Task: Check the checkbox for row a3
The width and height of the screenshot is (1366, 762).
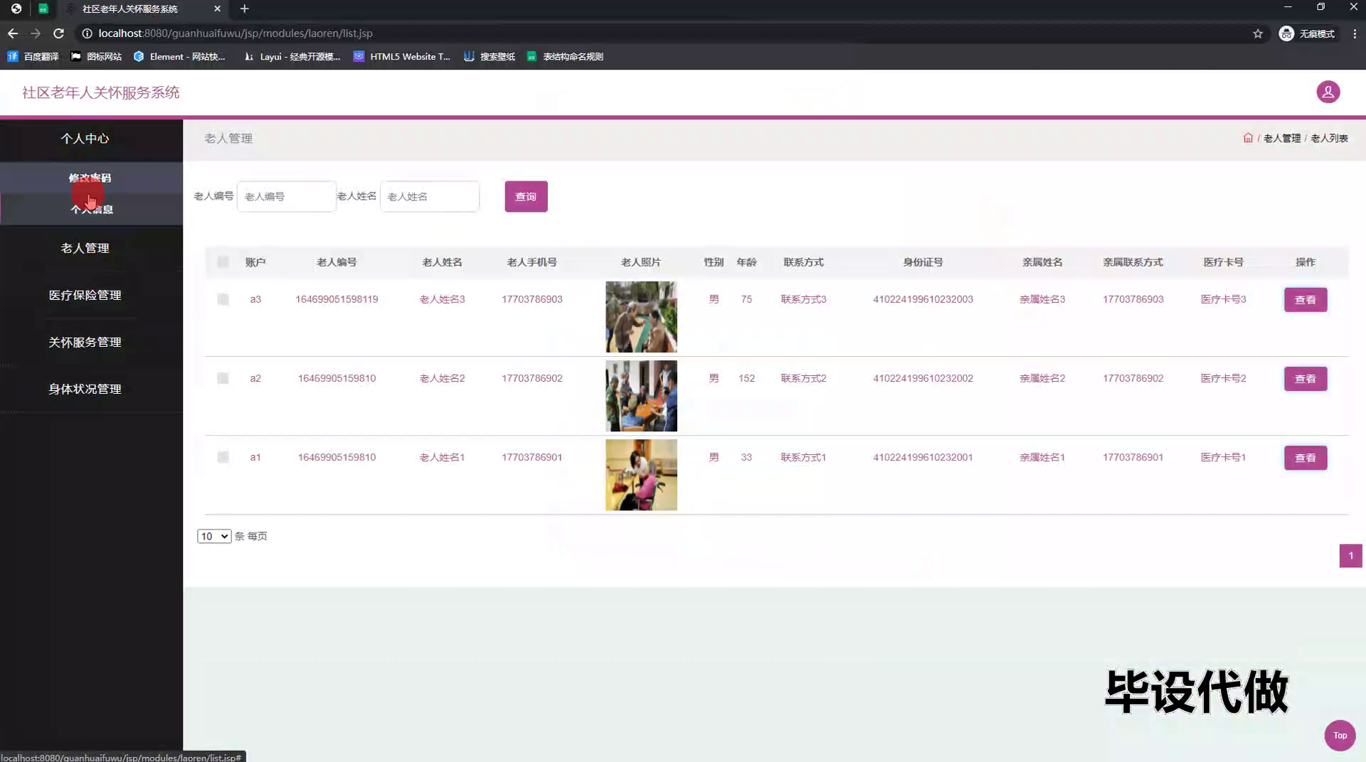Action: tap(223, 299)
